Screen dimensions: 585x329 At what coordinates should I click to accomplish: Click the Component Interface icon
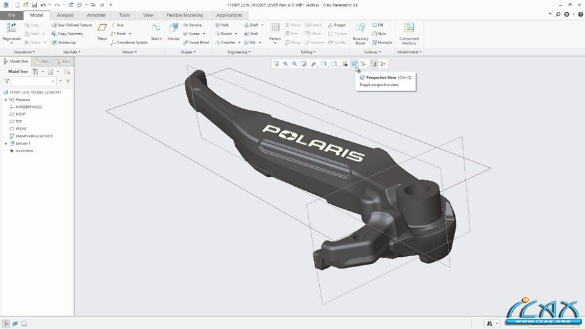tap(409, 33)
